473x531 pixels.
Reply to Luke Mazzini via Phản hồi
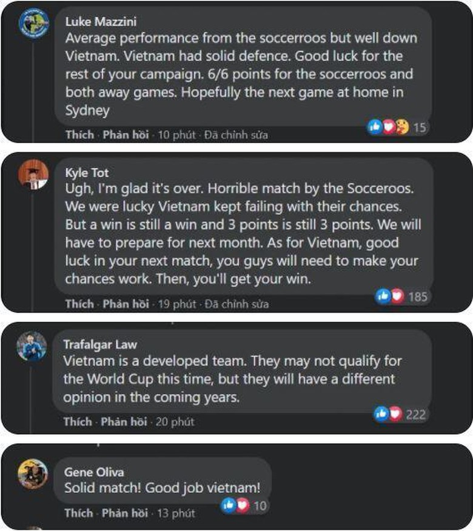126,135
